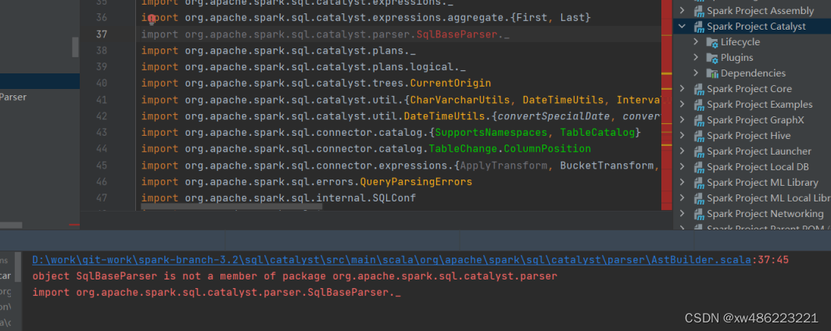Collapse Spark Project Catalyst node
Image resolution: width=831 pixels, height=331 pixels.
coord(682,27)
